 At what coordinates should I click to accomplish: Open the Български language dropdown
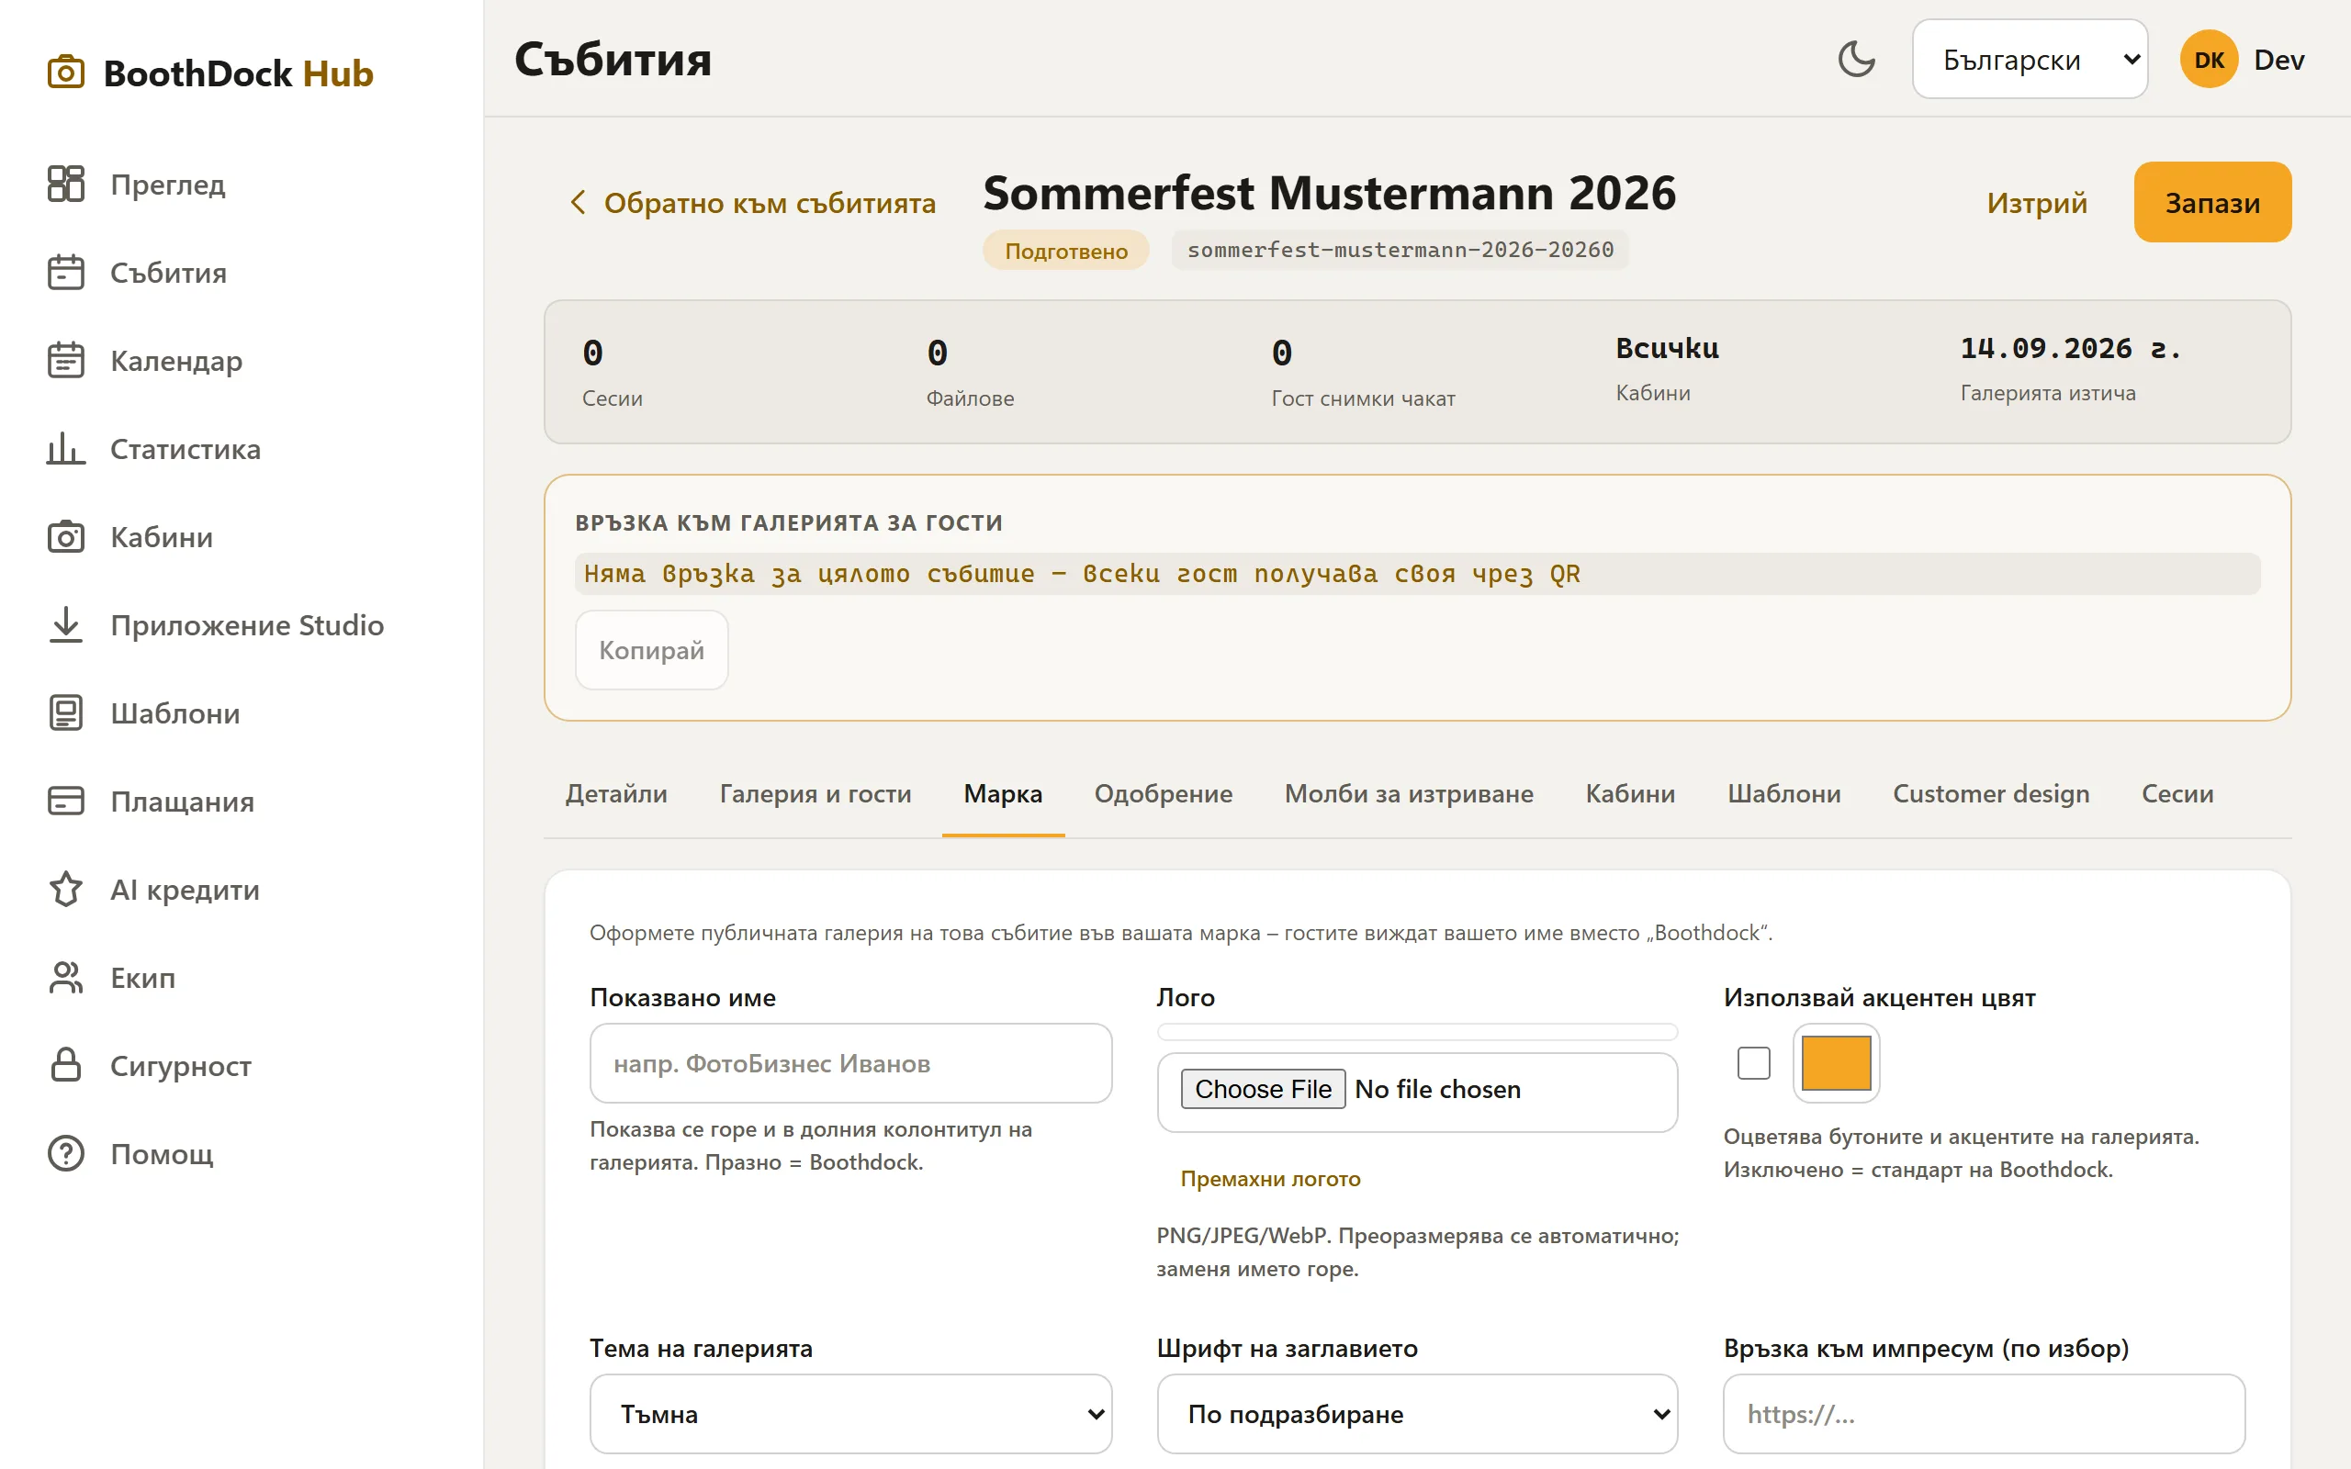coord(2030,60)
